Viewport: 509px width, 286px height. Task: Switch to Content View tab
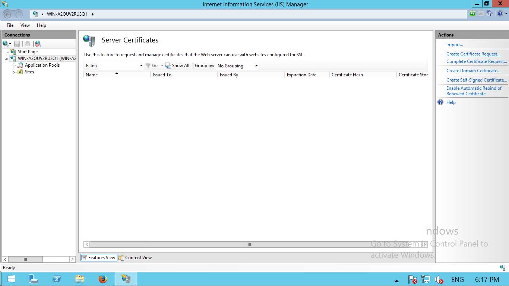coord(135,258)
